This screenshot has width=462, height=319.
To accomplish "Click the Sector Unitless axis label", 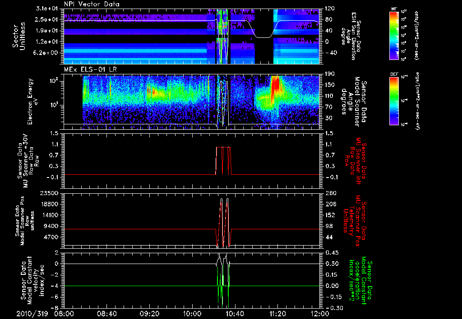I will coord(19,36).
